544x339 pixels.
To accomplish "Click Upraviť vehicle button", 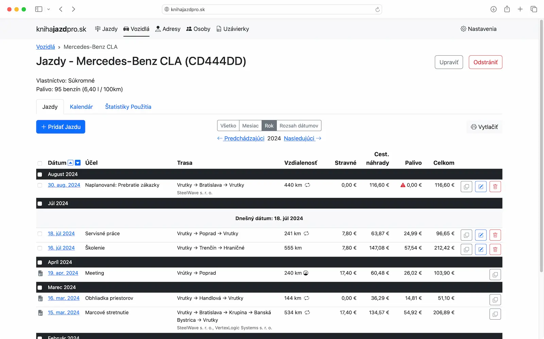I will pyautogui.click(x=449, y=62).
